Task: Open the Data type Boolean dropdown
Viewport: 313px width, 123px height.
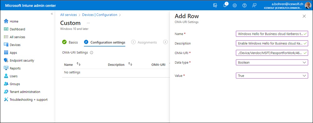Action: [x=272, y=63]
